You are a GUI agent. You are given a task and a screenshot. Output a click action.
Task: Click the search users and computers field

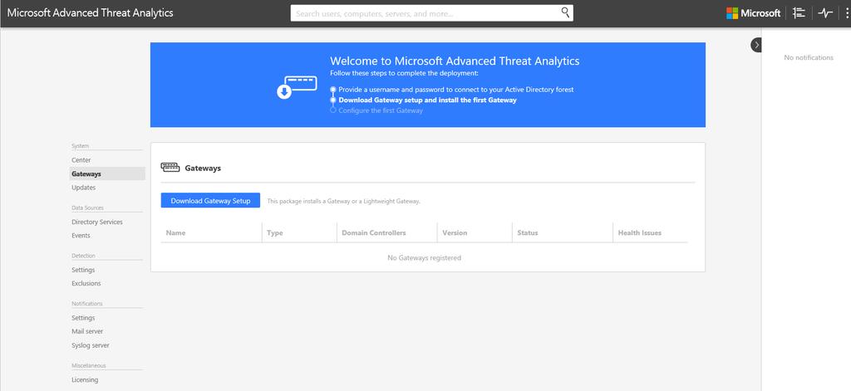click(431, 13)
